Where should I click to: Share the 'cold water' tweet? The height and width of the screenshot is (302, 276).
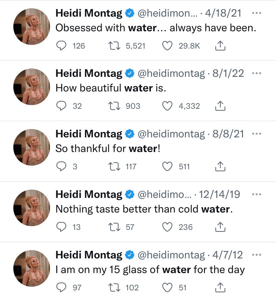pyautogui.click(x=220, y=227)
